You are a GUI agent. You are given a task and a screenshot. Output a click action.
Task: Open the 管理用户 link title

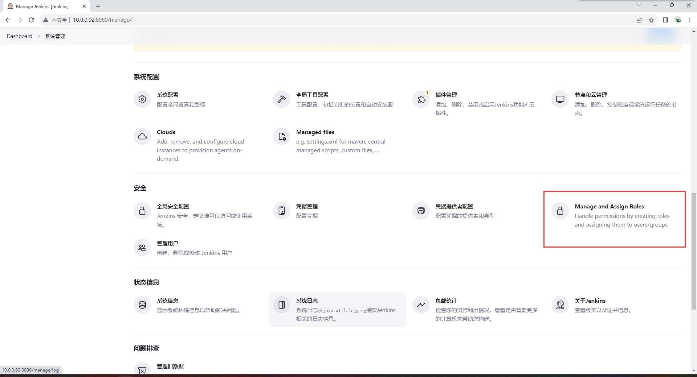tap(168, 243)
